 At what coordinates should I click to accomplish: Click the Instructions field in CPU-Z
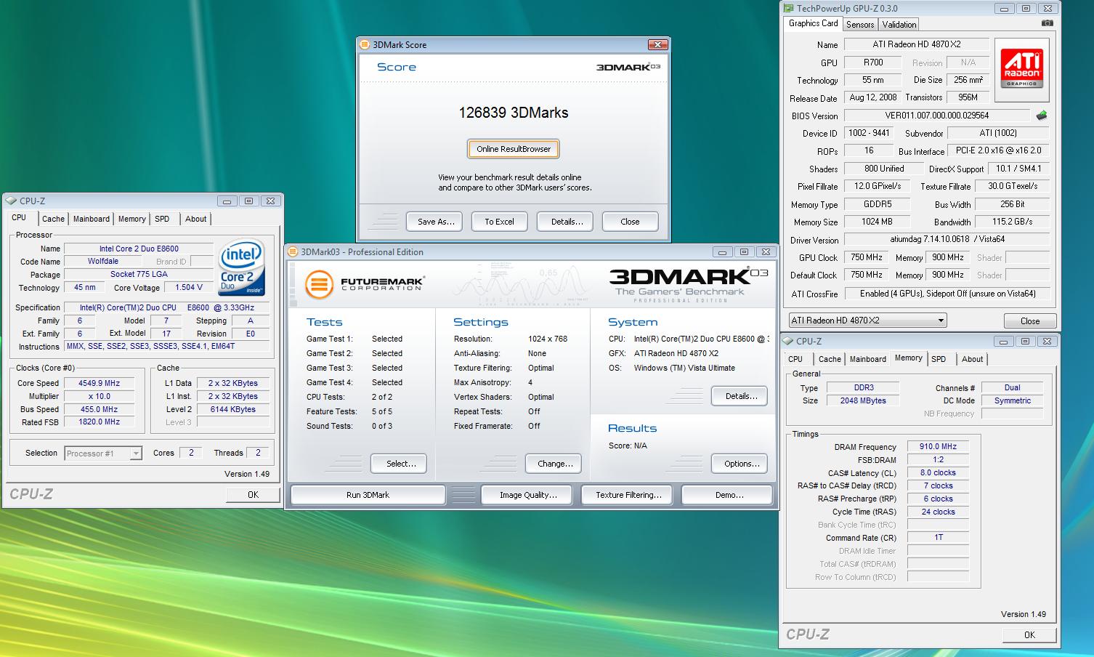(x=167, y=347)
